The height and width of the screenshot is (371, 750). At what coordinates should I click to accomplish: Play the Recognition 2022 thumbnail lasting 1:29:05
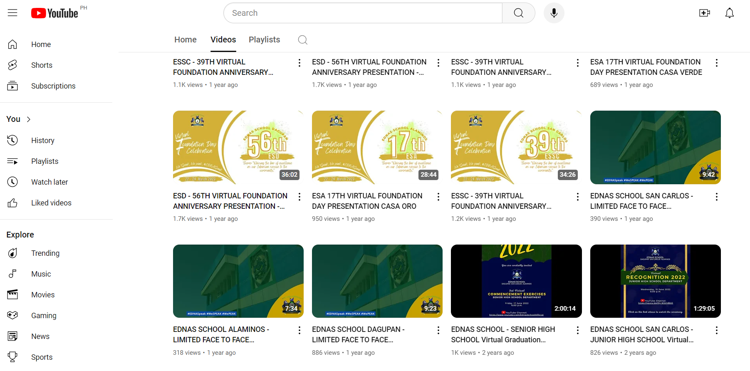(x=656, y=281)
